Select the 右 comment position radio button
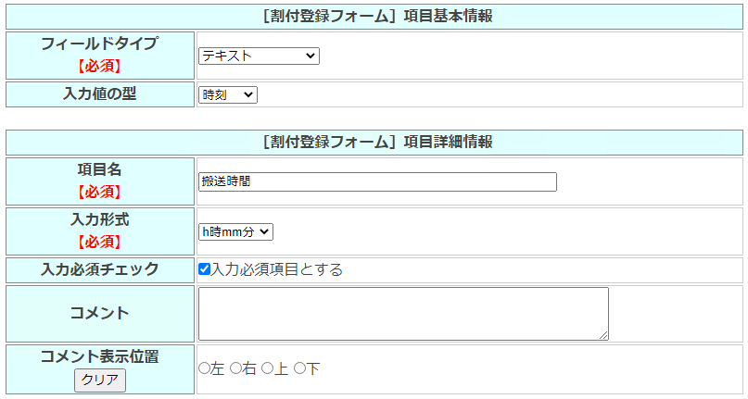Screen dimensions: 748x399 coord(235,368)
